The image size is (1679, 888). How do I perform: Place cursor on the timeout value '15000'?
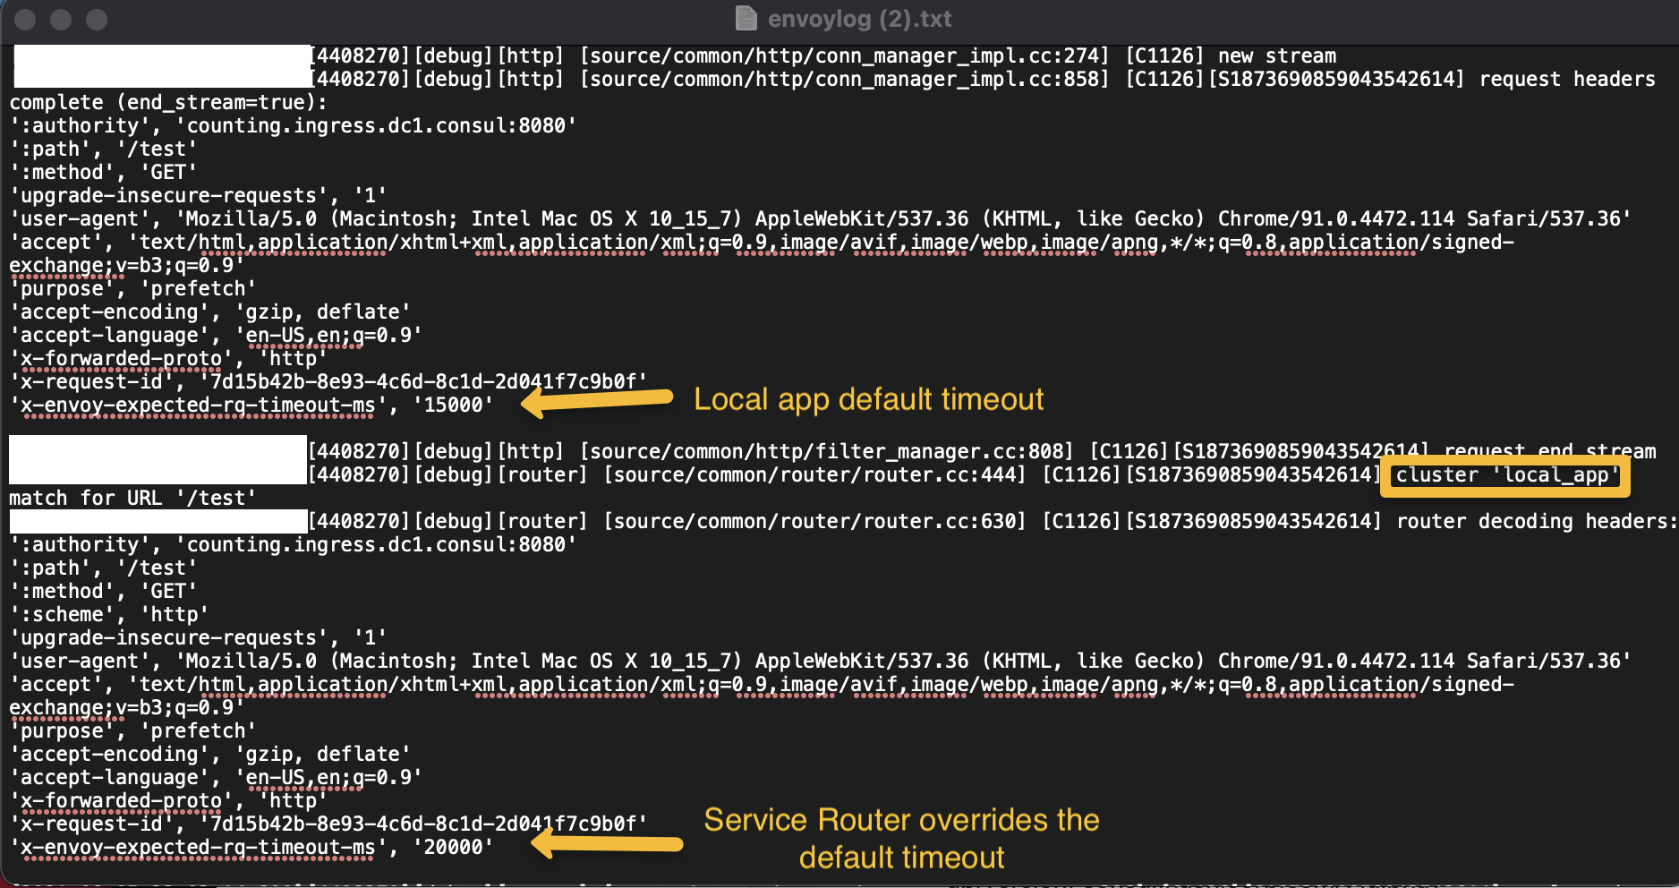click(453, 406)
